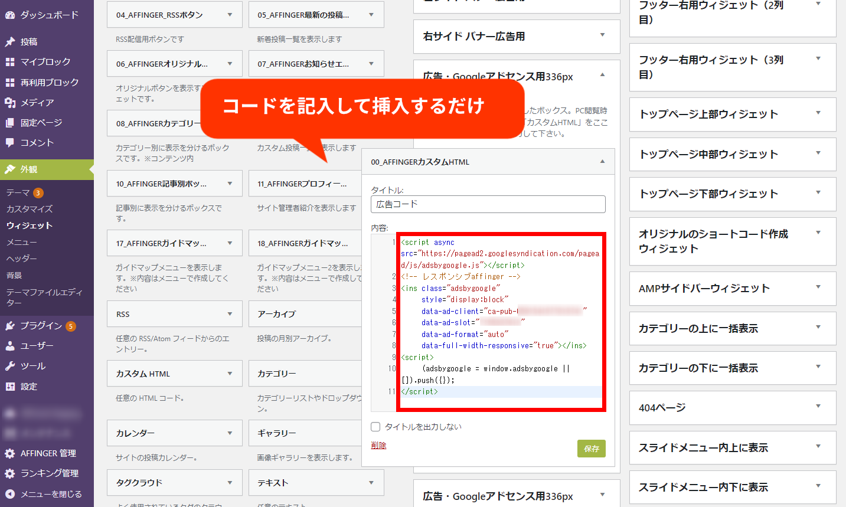Image resolution: width=846 pixels, height=507 pixels.
Task: Click the タイトル input field
Action: 488,204
